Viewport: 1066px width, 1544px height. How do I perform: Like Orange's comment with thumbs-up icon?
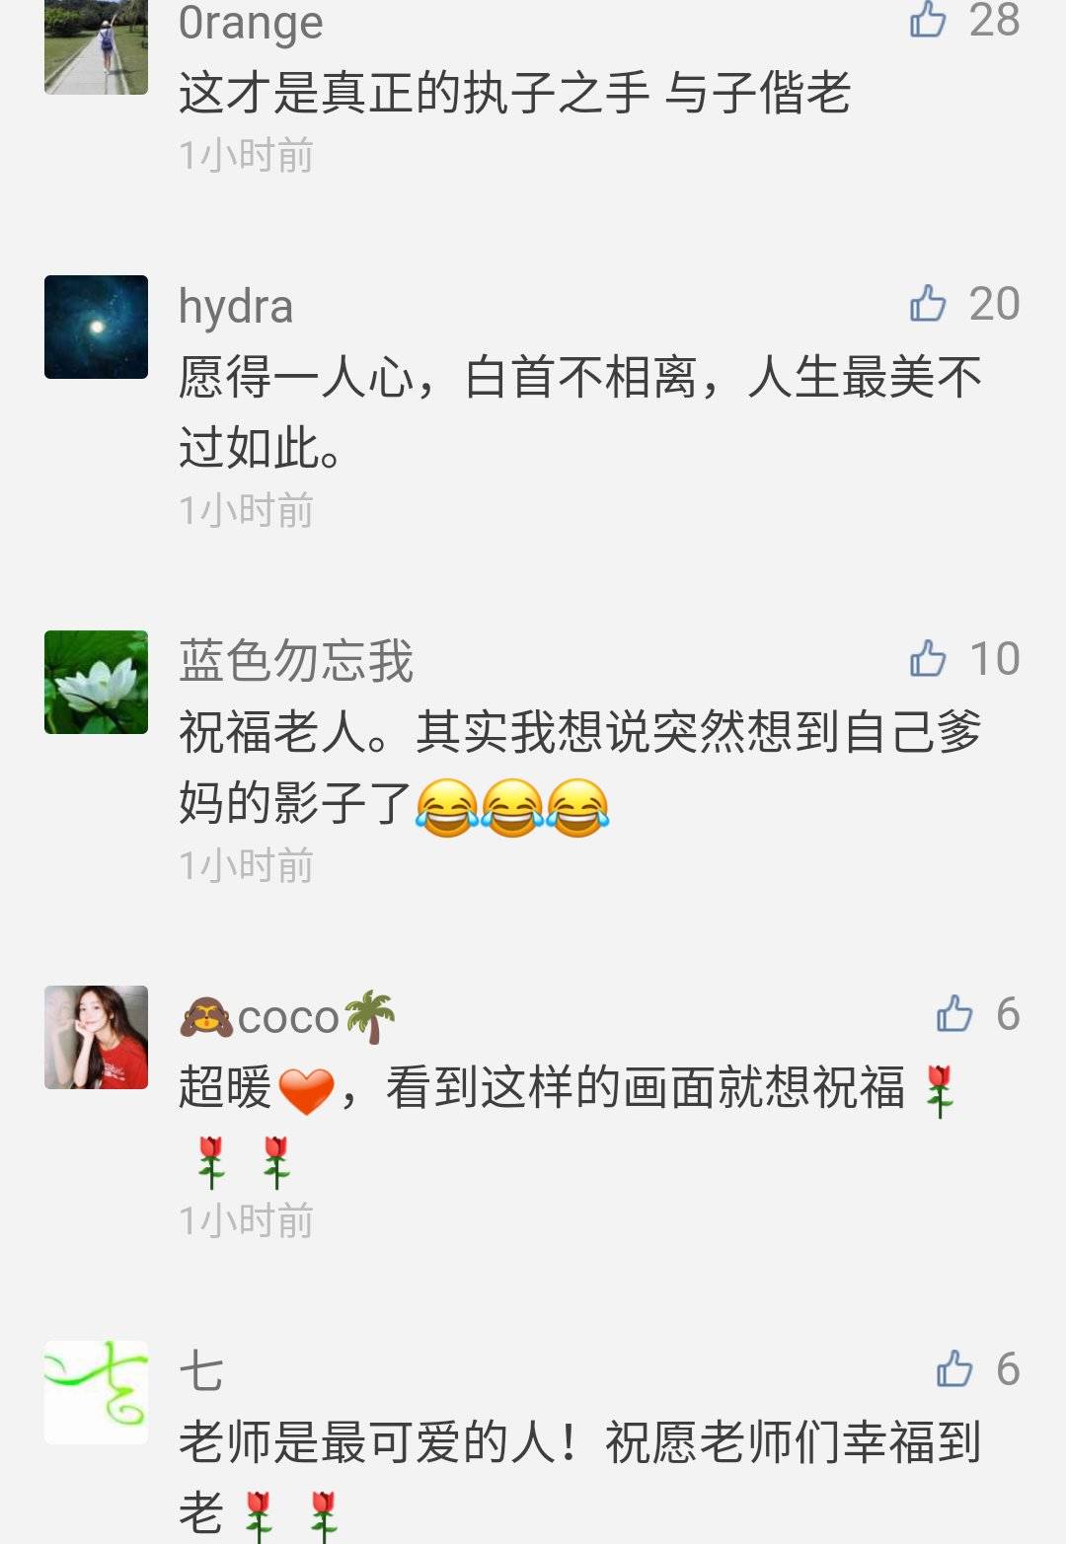tap(928, 20)
